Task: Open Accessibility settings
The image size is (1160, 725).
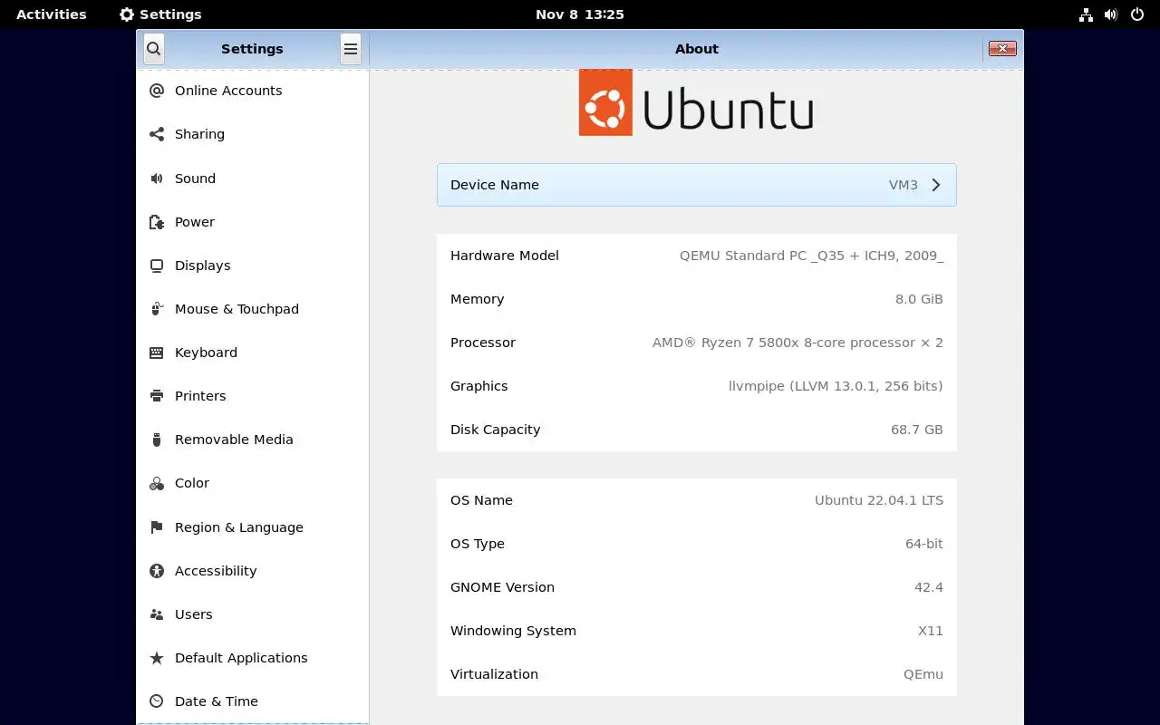Action: pyautogui.click(x=253, y=571)
